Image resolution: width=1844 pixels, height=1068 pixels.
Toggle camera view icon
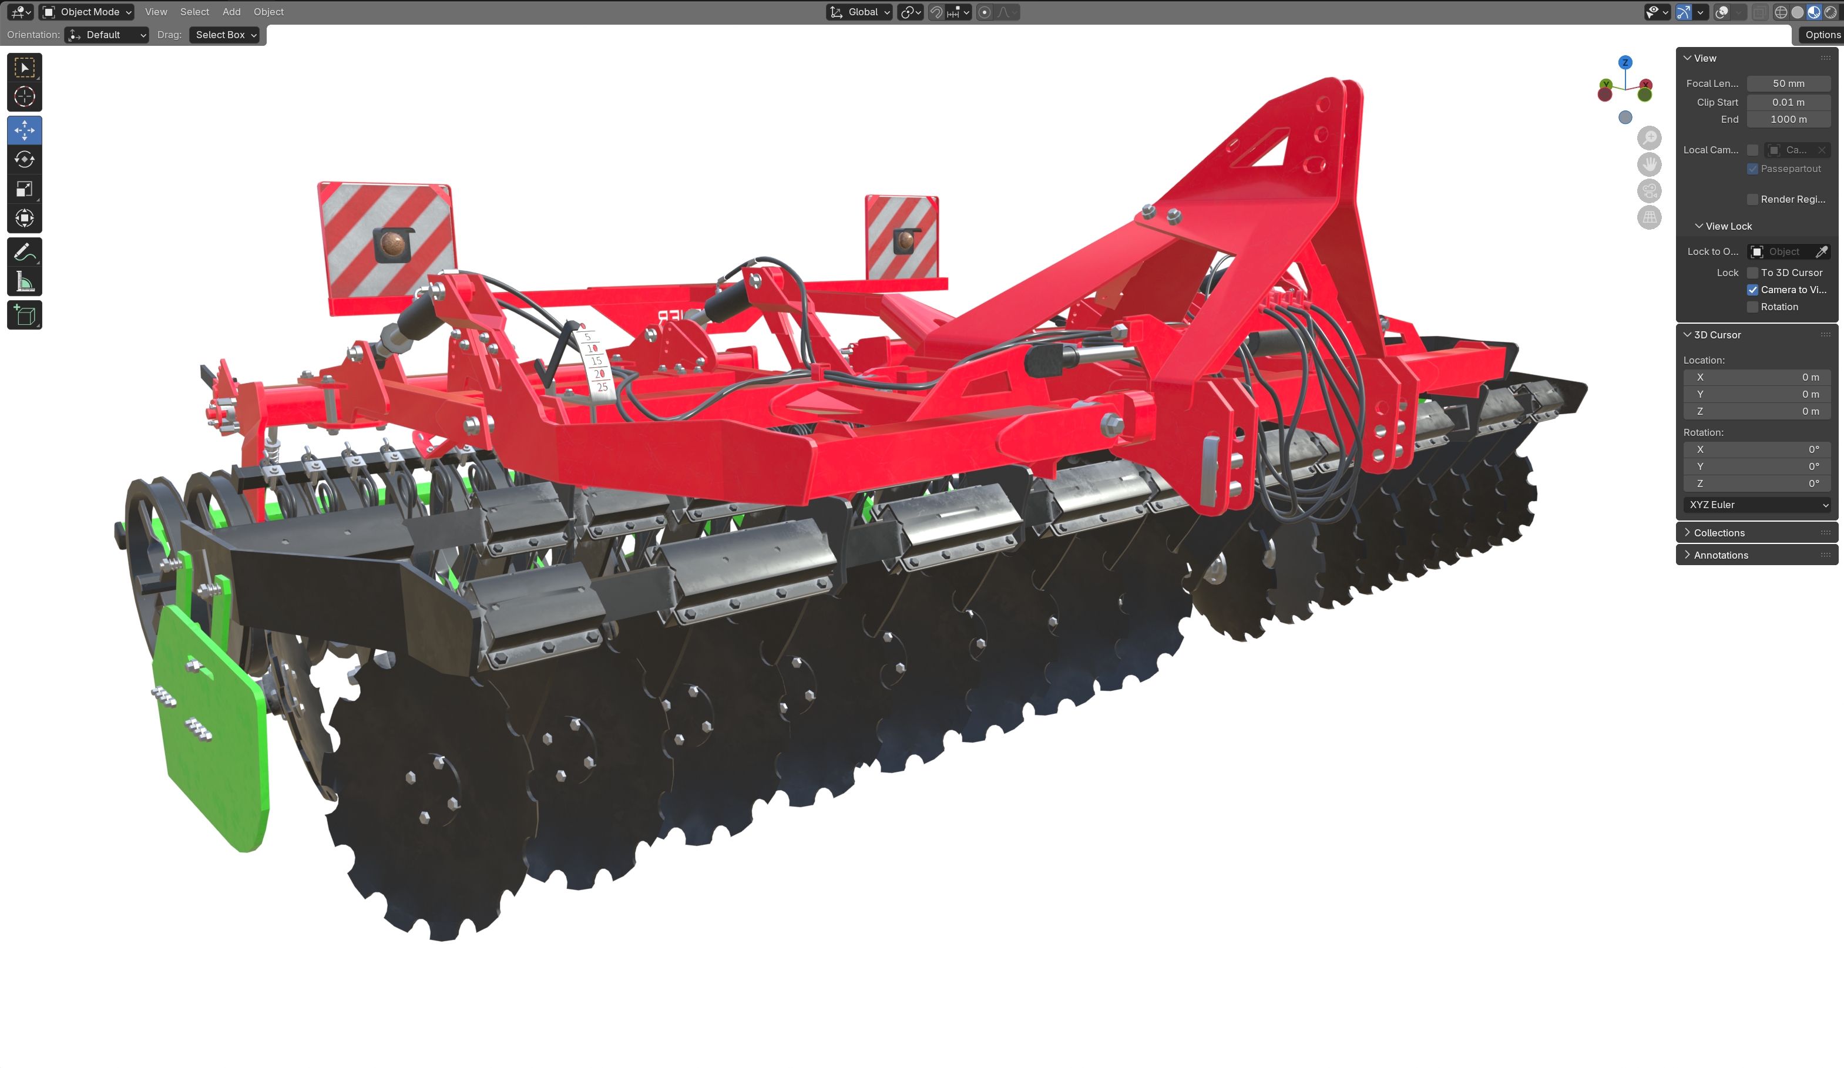1648,191
